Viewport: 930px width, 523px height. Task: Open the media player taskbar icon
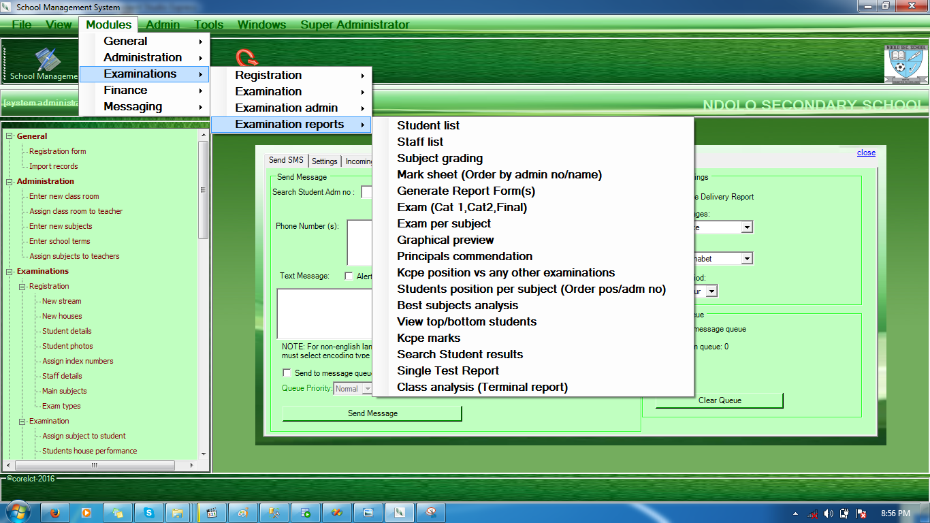click(86, 513)
